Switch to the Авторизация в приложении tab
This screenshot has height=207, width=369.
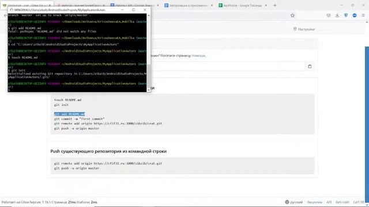189,5
